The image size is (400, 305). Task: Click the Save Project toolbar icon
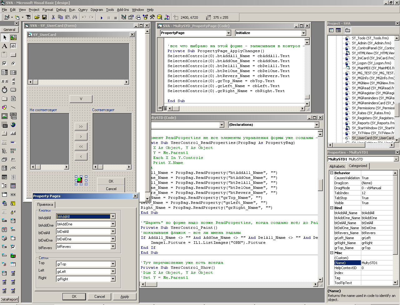44,17
